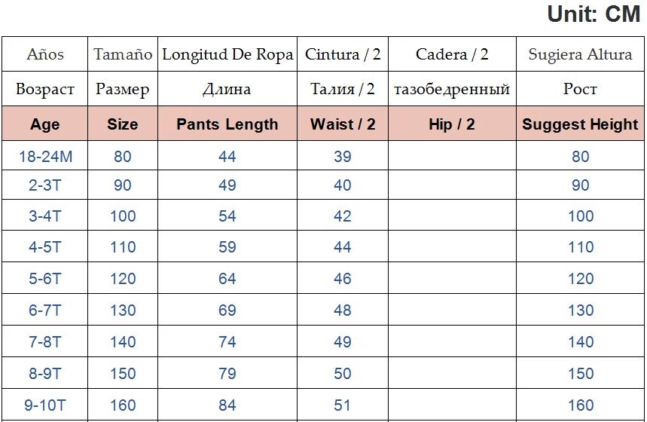647x422 pixels.
Task: Click 130 in the Size column
Action: pos(123,310)
